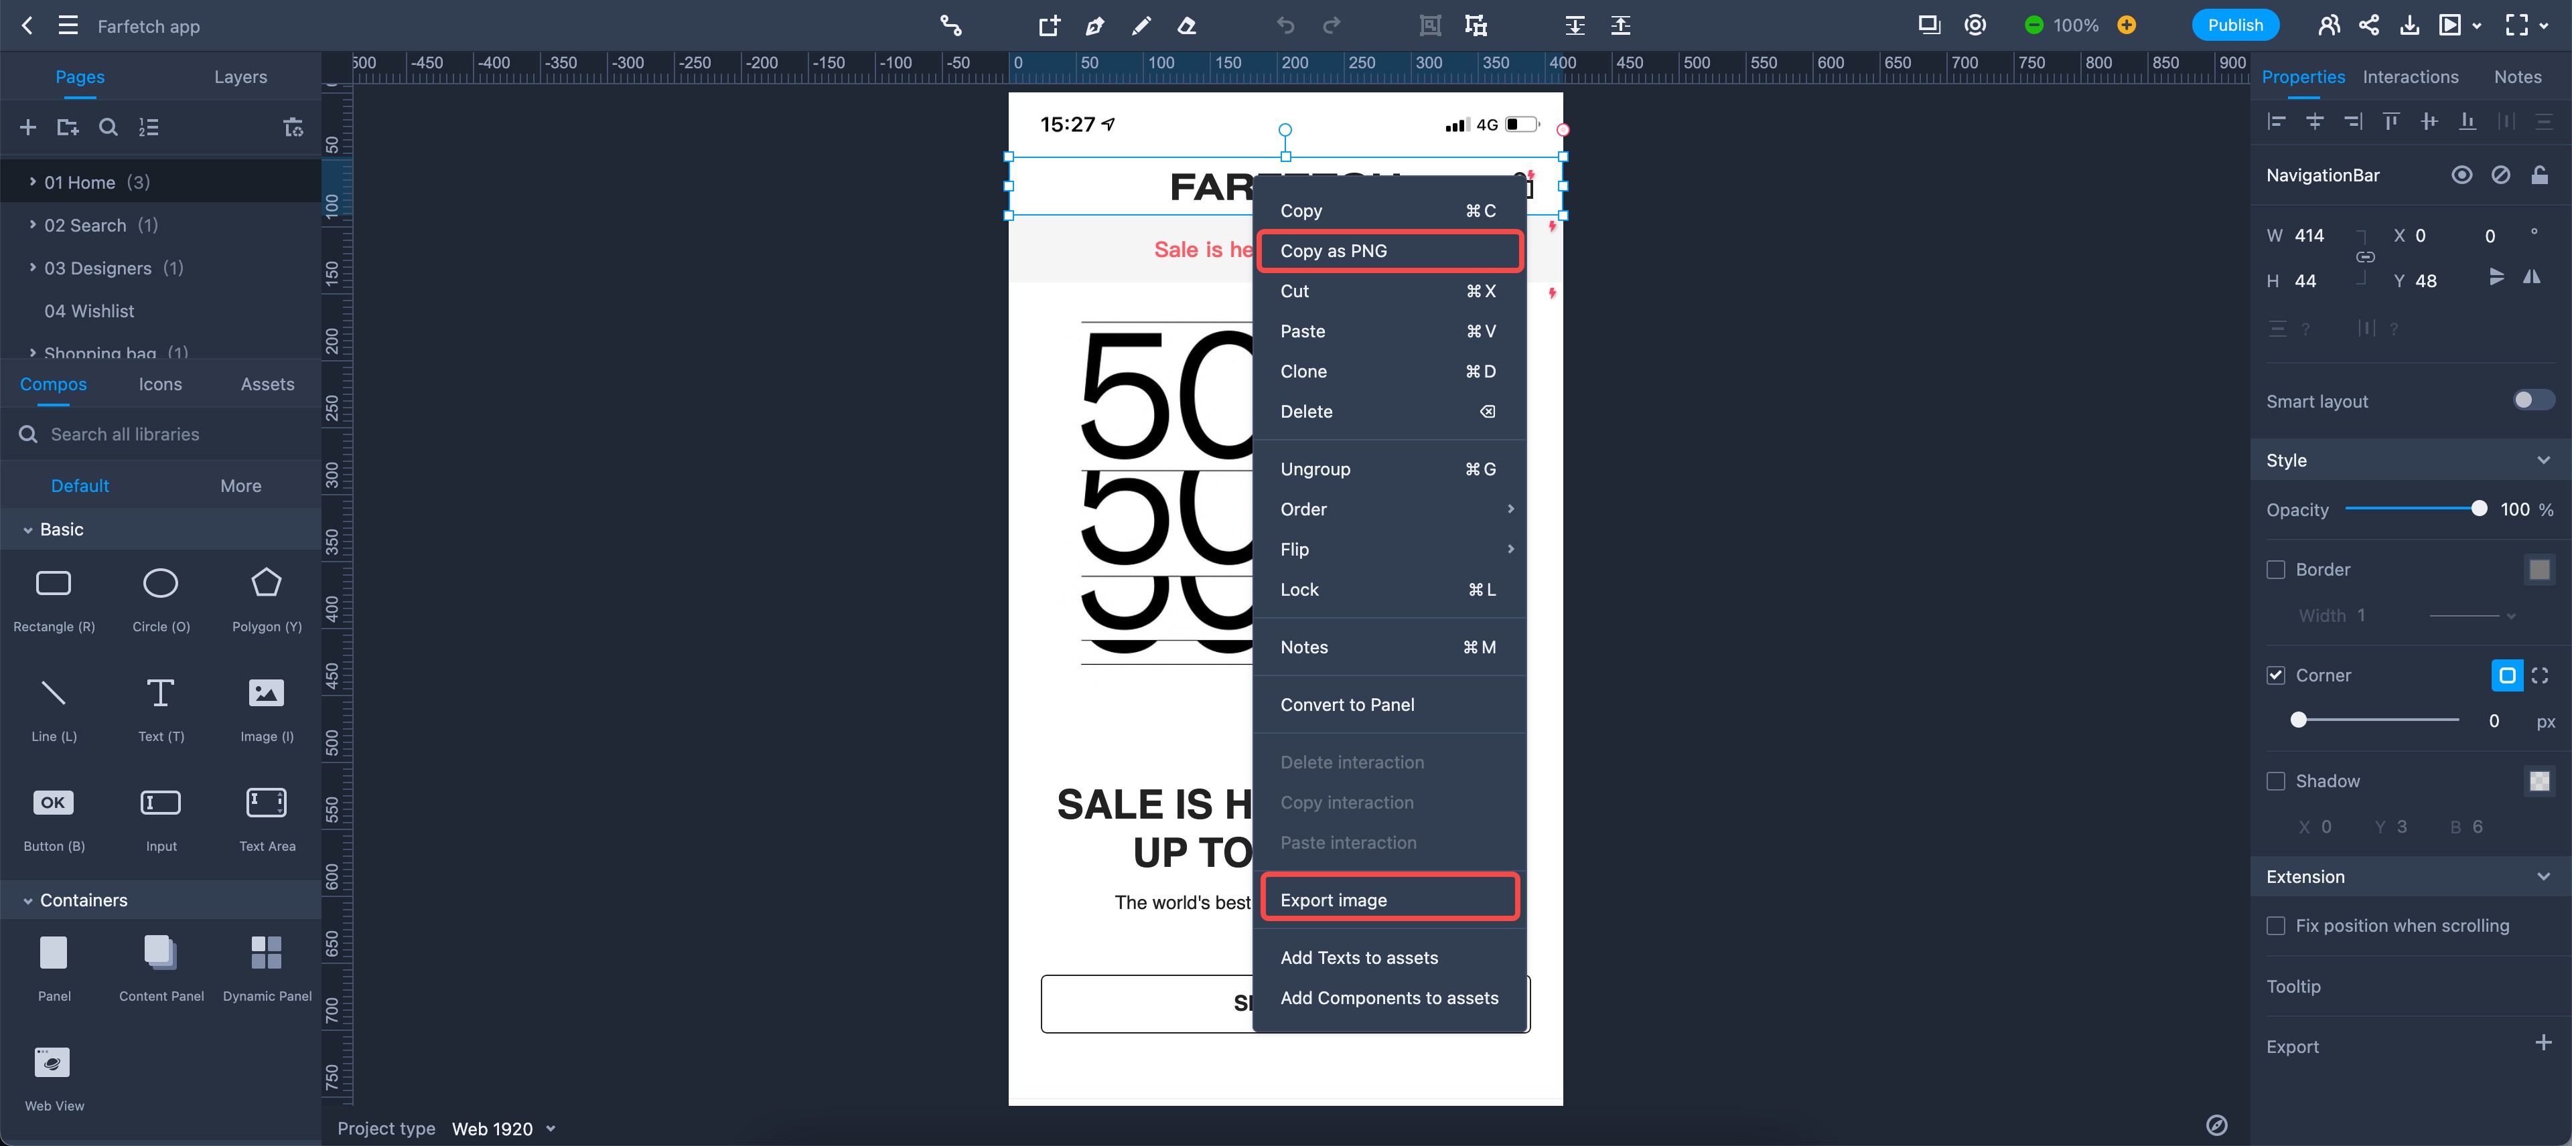
Task: Add a new folder in Pages
Action: tap(68, 127)
